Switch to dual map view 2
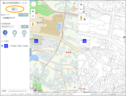 coord(16,9)
